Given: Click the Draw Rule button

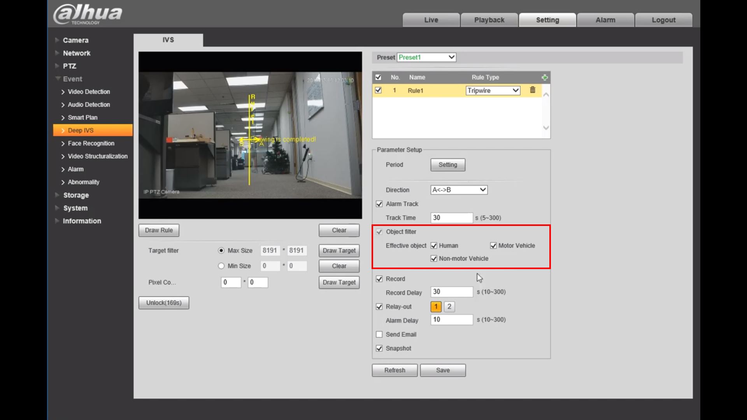Looking at the screenshot, I should click(x=158, y=230).
